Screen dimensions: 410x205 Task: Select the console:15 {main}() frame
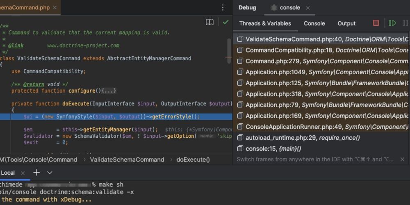point(321,149)
